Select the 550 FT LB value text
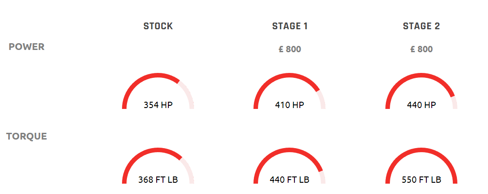488x194 pixels. pos(421,180)
